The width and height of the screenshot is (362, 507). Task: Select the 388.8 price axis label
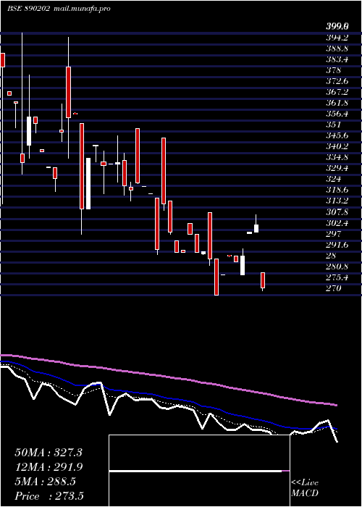click(337, 49)
